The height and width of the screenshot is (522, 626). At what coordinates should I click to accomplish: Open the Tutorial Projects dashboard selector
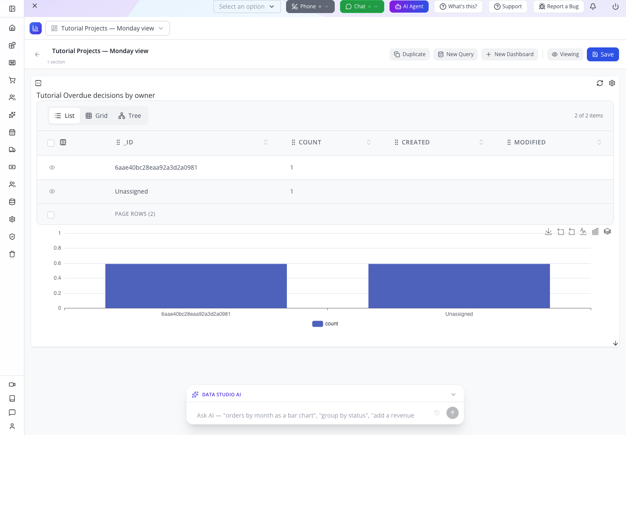[x=107, y=28]
